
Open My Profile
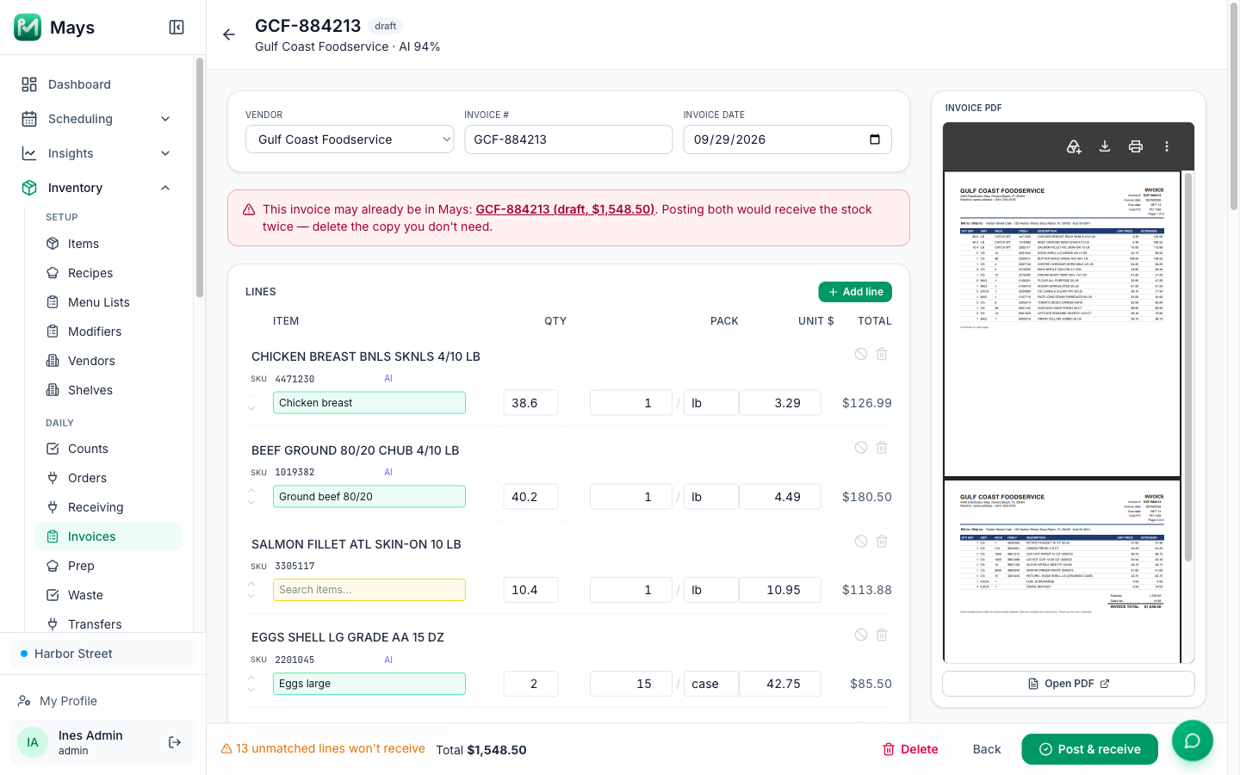pos(68,701)
